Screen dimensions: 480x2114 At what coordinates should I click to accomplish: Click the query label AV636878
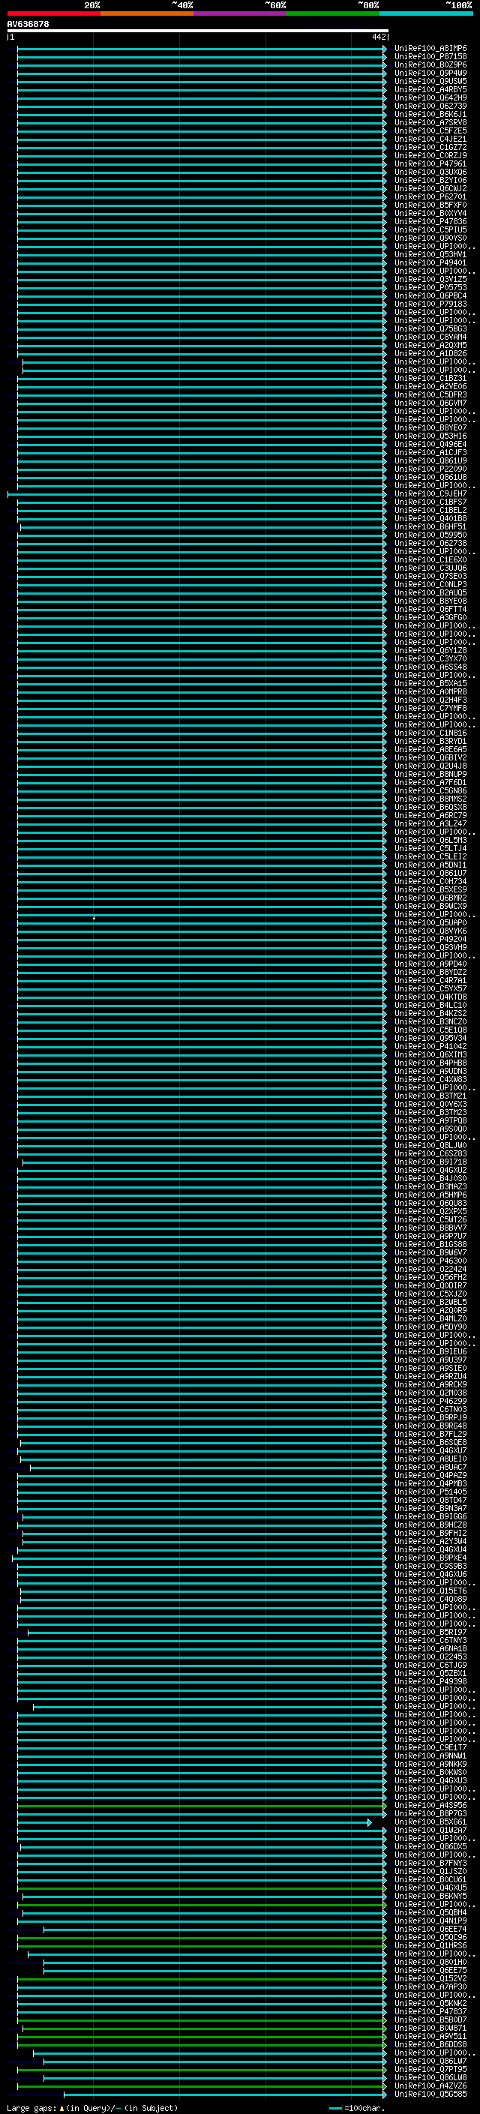coord(28,24)
